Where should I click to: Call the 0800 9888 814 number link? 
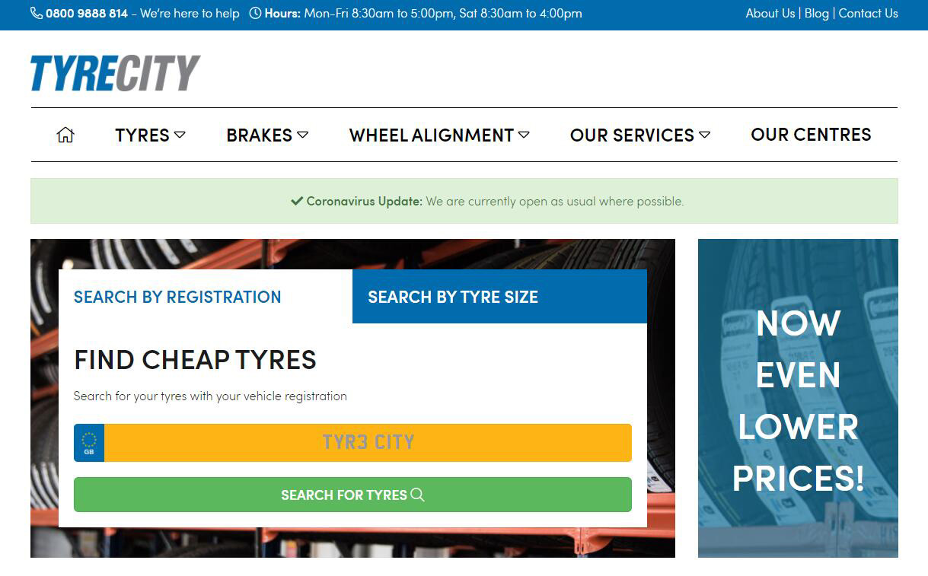(x=87, y=13)
